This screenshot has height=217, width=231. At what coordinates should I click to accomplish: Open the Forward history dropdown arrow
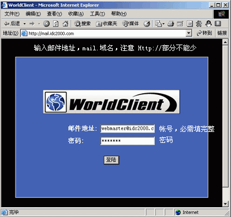(x=39, y=24)
